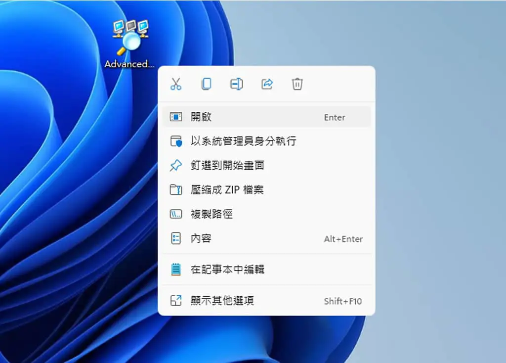Screen dimensions: 506x363
Task: Click the Rename icon in context menu
Action: 237,84
